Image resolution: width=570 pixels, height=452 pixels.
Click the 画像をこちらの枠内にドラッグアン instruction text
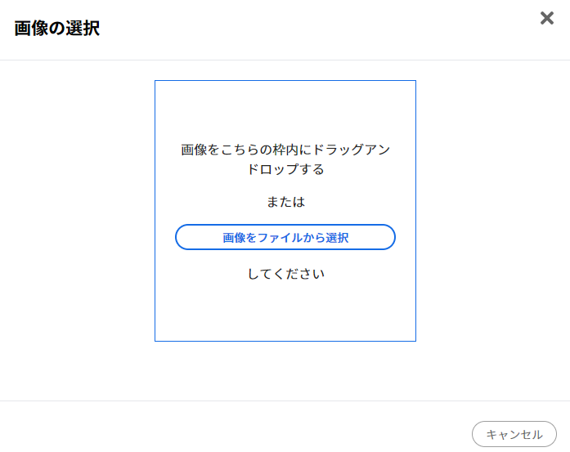[285, 150]
